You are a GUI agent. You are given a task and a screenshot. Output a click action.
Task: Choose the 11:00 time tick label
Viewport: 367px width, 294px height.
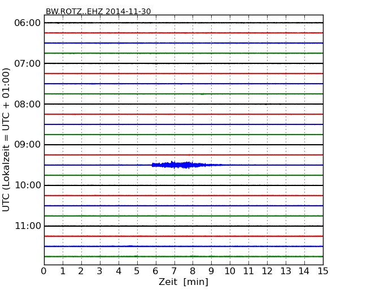click(x=28, y=226)
